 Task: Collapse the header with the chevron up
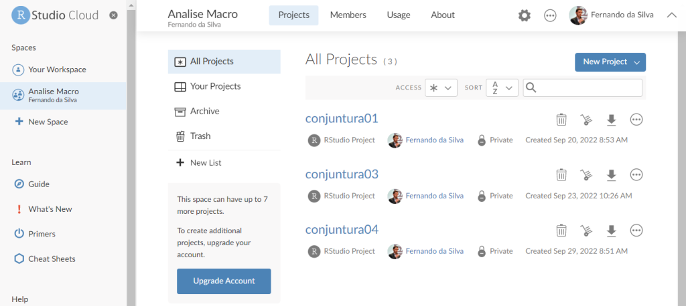point(671,15)
